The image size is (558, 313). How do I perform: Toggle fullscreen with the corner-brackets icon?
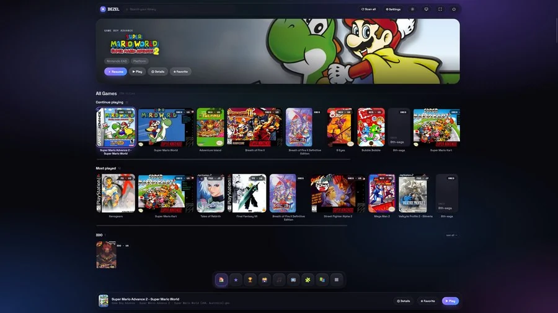pos(440,9)
